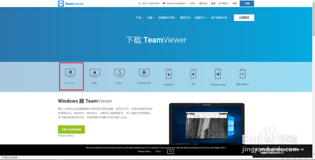This screenshot has height=160, width=315.
Task: Click the 立即购买 button
Action: pos(244,18)
